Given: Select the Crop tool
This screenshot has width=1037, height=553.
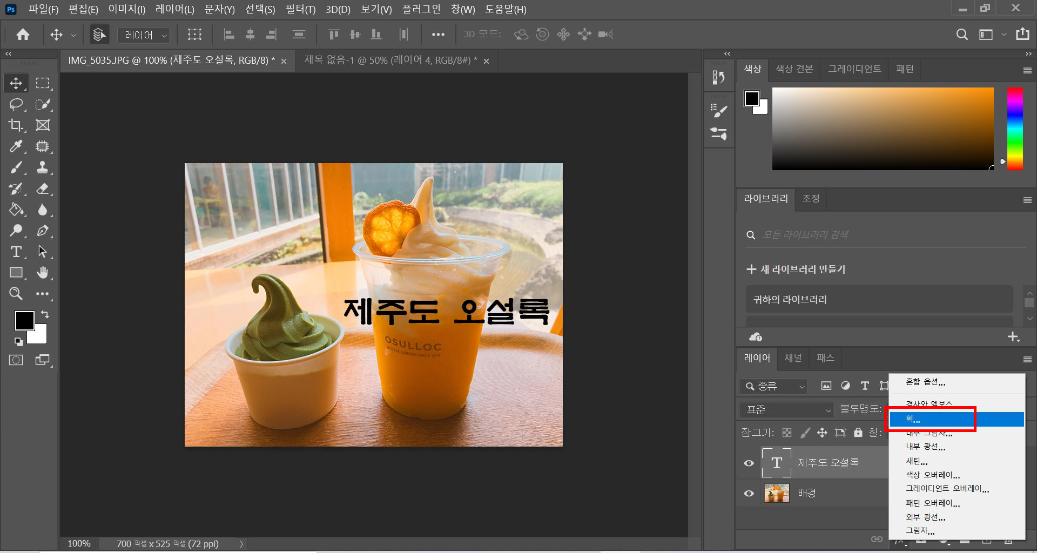Looking at the screenshot, I should point(16,125).
